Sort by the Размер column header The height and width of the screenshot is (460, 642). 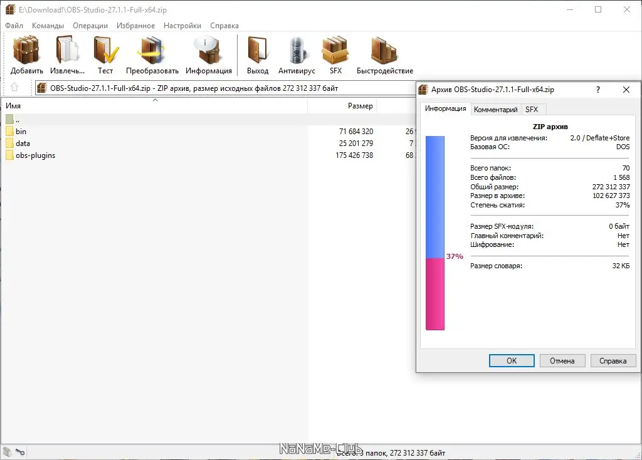pos(342,105)
